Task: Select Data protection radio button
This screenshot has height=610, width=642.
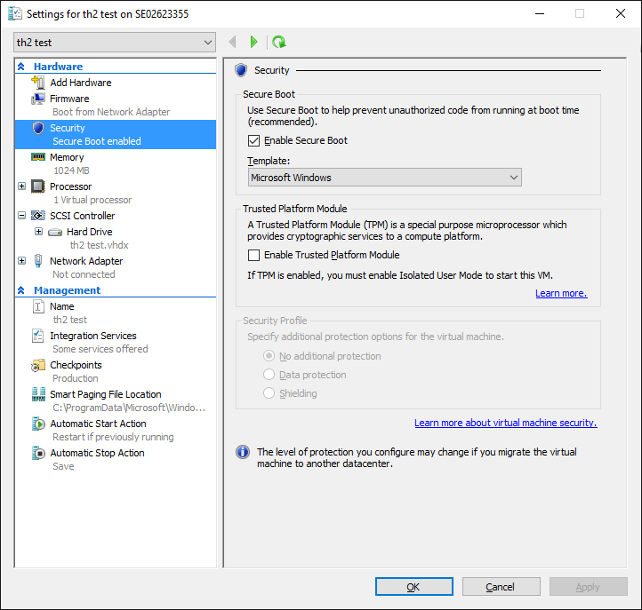Action: tap(269, 375)
